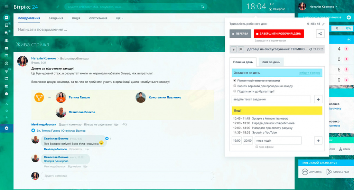Click the 20:00 event end time

tap(248, 141)
